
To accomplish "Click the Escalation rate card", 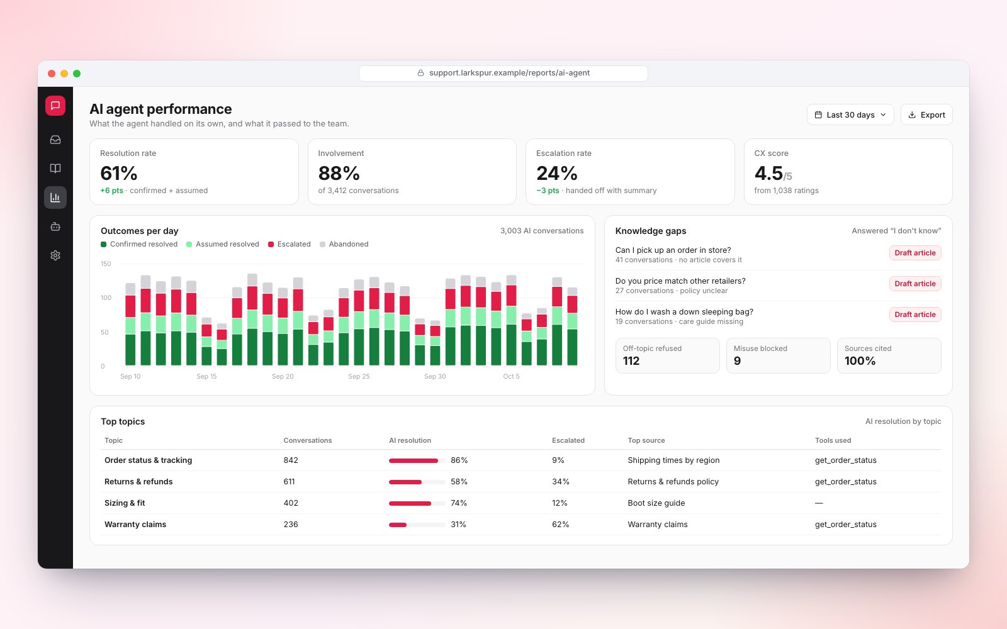I will coord(630,172).
